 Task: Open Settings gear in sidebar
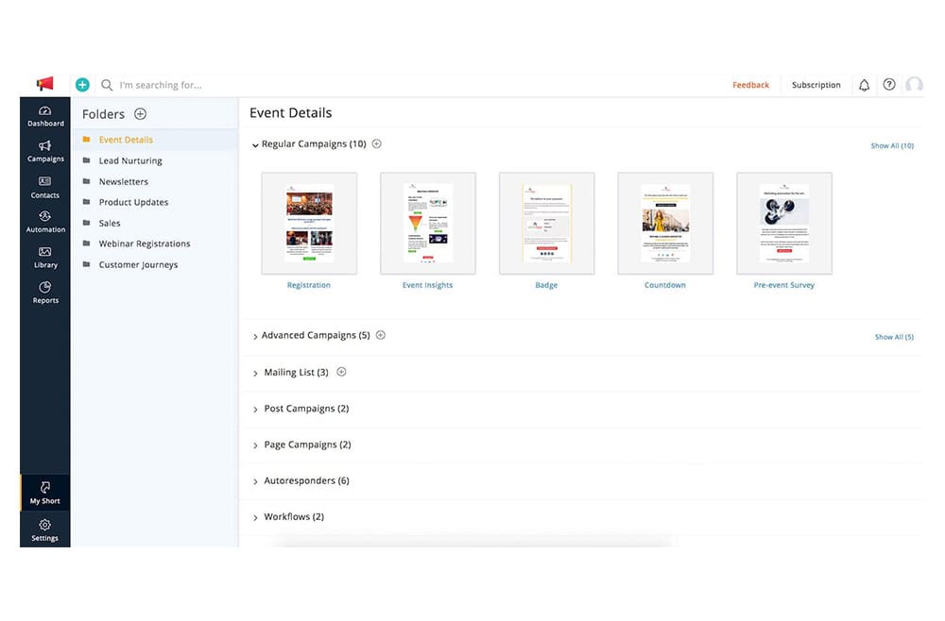coord(45,530)
